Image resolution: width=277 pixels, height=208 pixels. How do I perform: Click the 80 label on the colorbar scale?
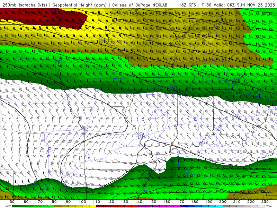click(x=54, y=202)
